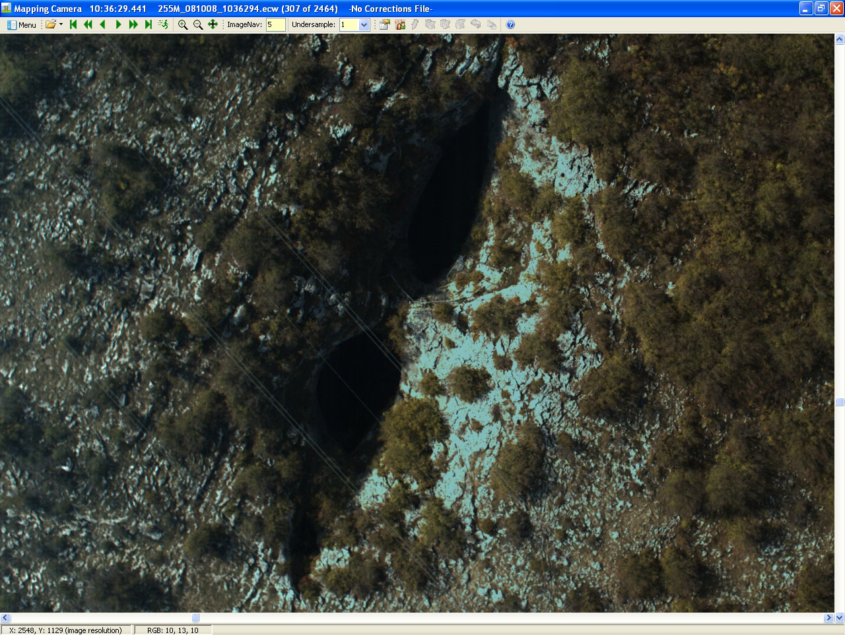Click the vertical scrollbar up arrow
The width and height of the screenshot is (845, 635).
840,40
